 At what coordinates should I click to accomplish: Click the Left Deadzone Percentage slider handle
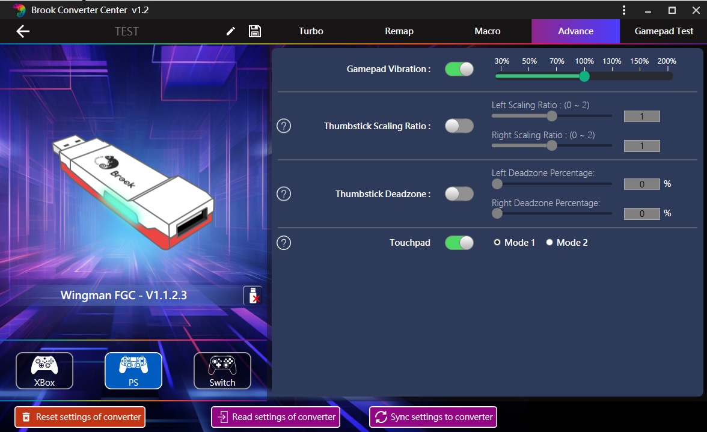497,184
